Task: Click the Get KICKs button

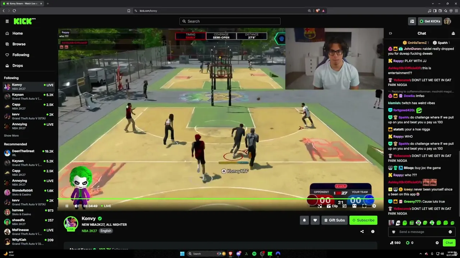Action: click(430, 21)
